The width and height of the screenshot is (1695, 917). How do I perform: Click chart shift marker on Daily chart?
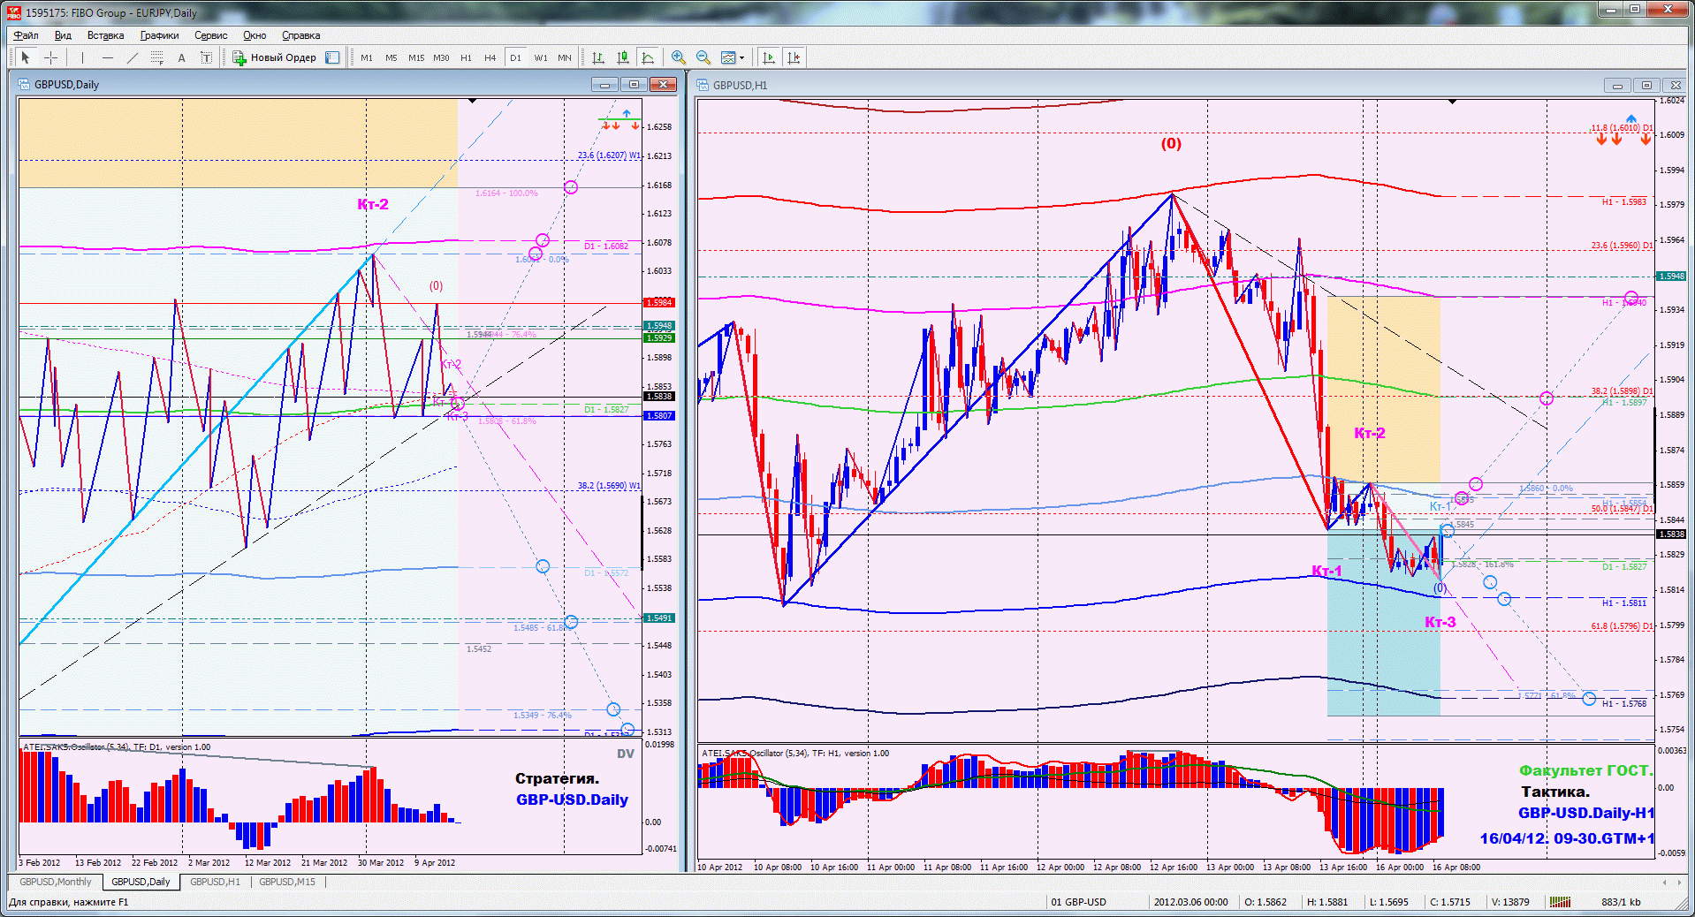coord(473,102)
